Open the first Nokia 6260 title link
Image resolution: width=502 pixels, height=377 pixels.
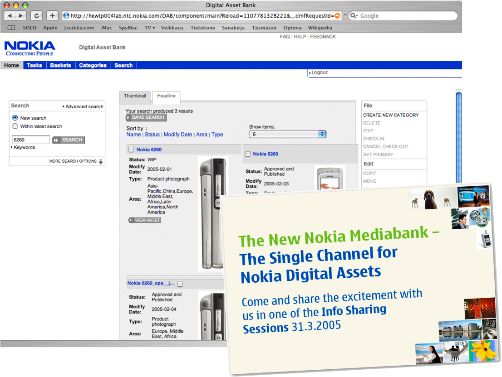pyautogui.click(x=149, y=150)
